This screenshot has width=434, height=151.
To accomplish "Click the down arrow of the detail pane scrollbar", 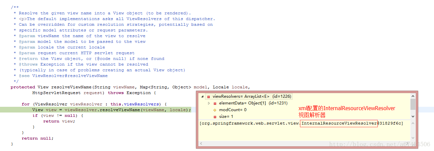I will (x=413, y=138).
